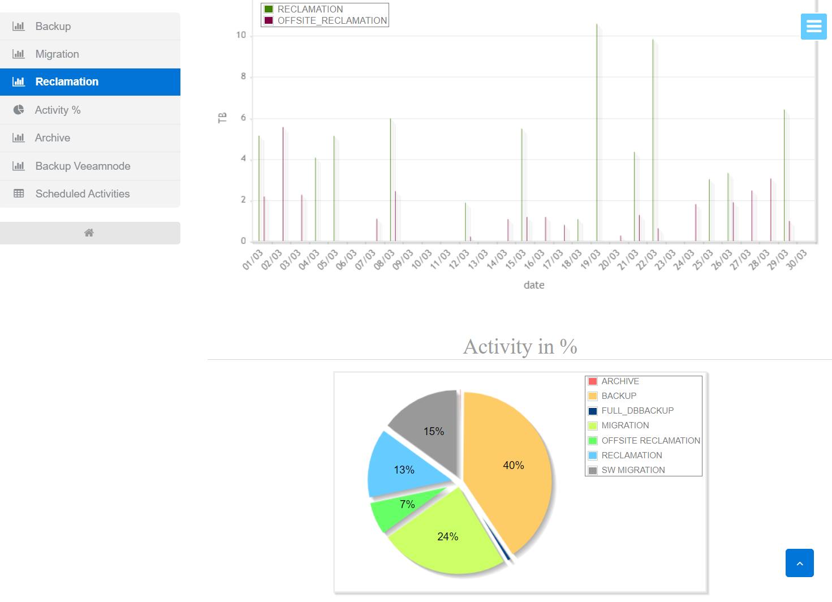Viewport: 832px width, 602px height.
Task: Click the bar chart icon beside Archive
Action: tap(19, 137)
